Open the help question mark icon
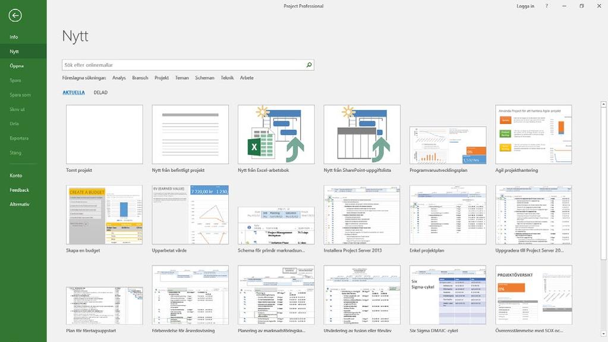Screen dimensions: 608x342 pos(547,6)
